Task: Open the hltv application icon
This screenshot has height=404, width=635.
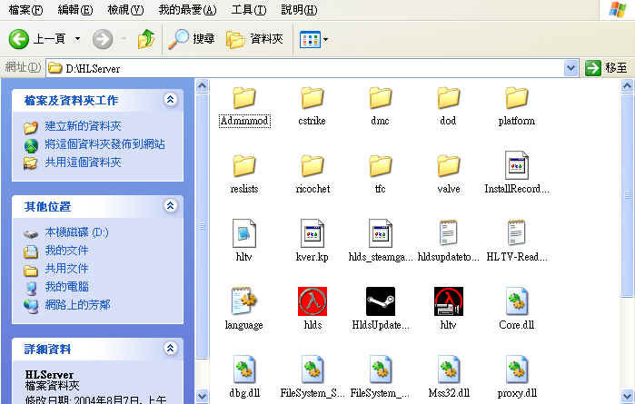Action: click(449, 301)
